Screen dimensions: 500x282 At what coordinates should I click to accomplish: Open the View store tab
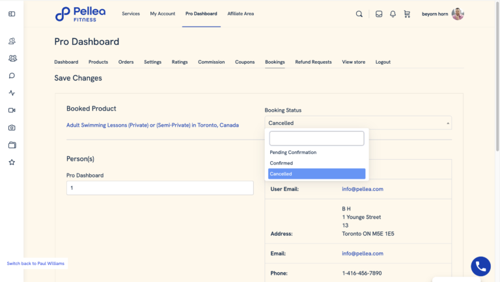[354, 62]
